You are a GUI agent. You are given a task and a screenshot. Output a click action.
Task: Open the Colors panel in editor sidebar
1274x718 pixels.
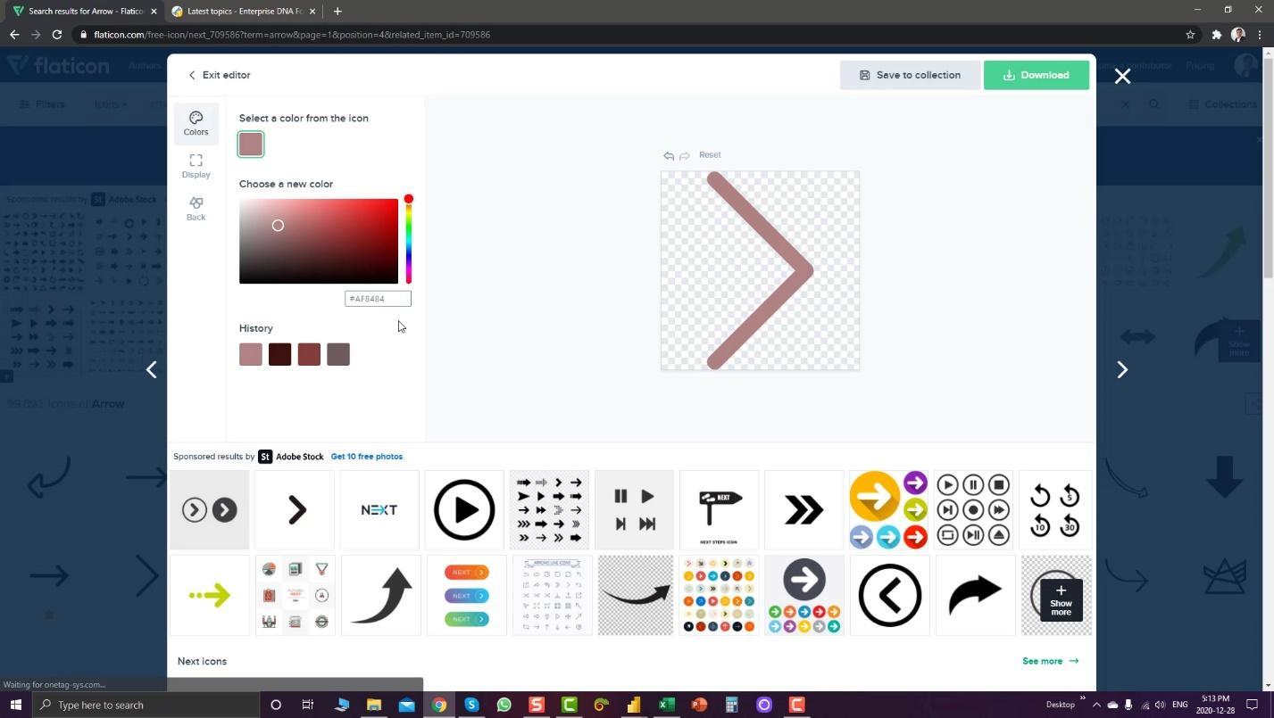[x=196, y=124]
